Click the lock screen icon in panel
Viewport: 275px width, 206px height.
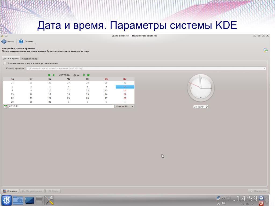click(261, 198)
